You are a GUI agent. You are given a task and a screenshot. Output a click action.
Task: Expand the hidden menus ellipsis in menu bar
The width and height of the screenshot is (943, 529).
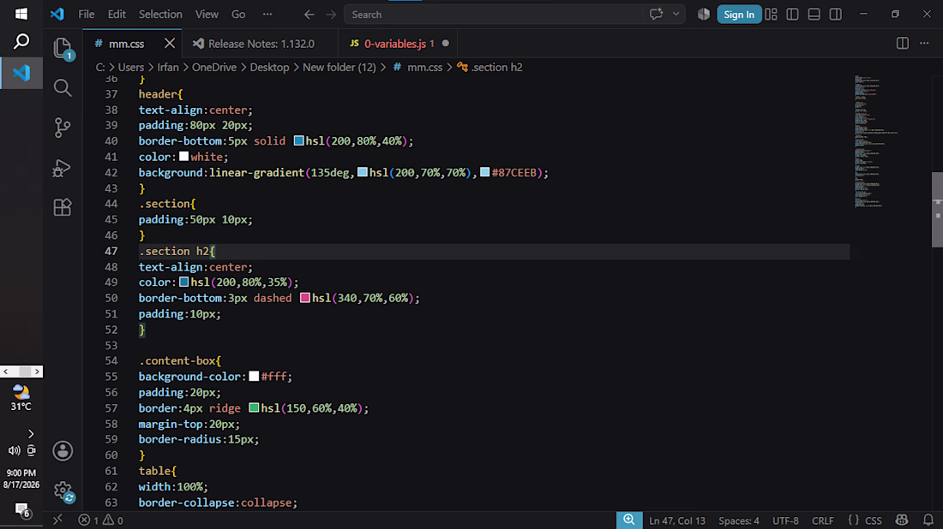pyautogui.click(x=267, y=15)
